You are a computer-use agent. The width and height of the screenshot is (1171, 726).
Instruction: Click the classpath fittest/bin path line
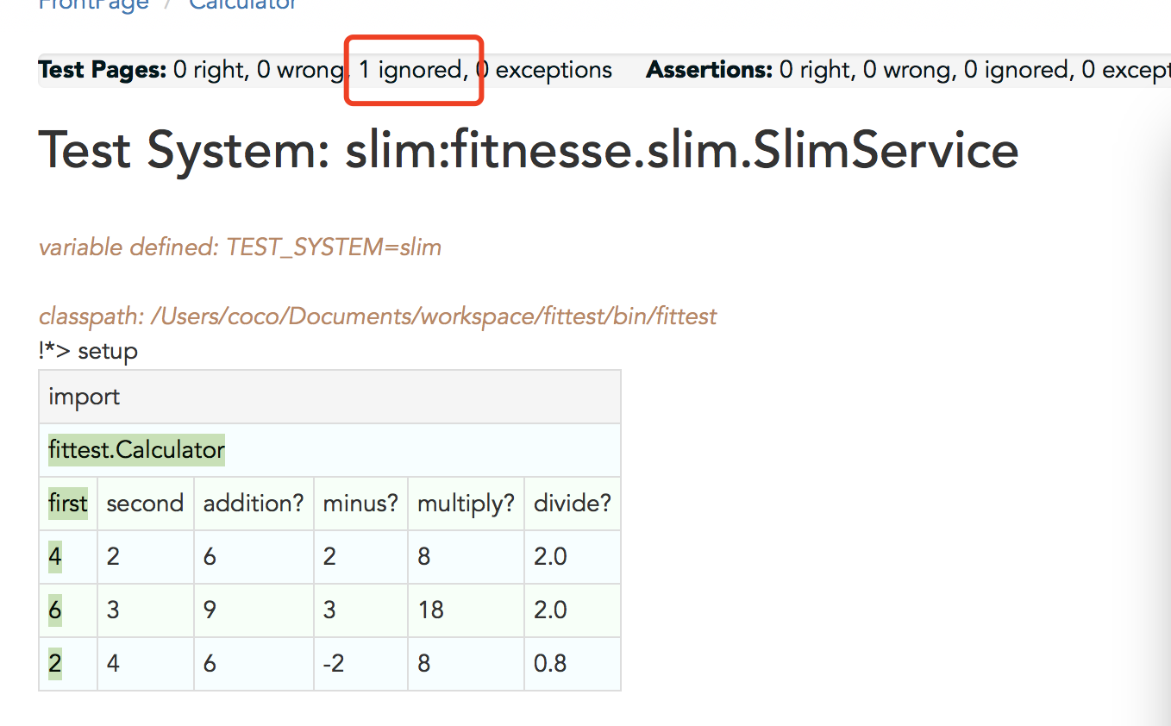click(x=378, y=316)
